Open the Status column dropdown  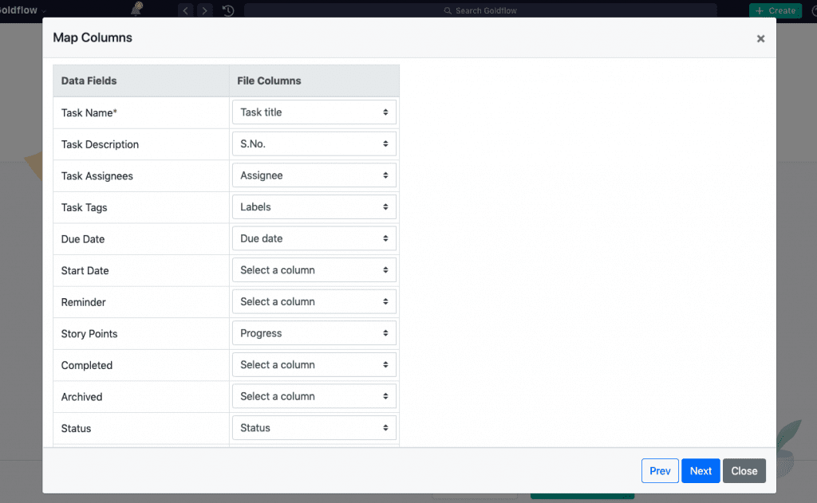(314, 427)
